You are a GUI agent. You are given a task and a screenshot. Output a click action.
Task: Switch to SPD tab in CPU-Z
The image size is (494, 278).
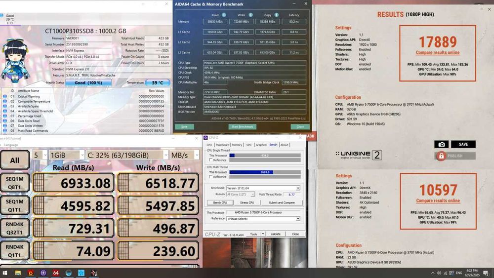click(249, 145)
